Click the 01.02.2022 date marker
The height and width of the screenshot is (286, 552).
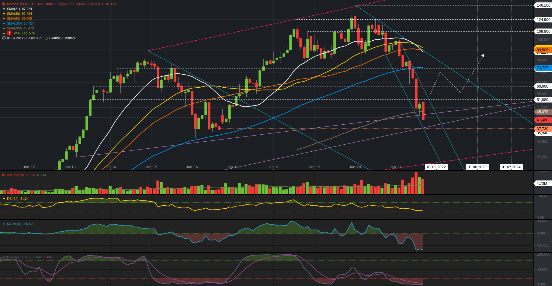[x=436, y=167]
